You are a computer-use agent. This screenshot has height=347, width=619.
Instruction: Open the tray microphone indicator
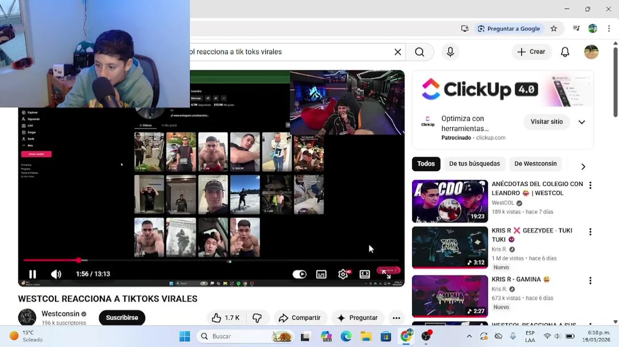[x=513, y=336]
